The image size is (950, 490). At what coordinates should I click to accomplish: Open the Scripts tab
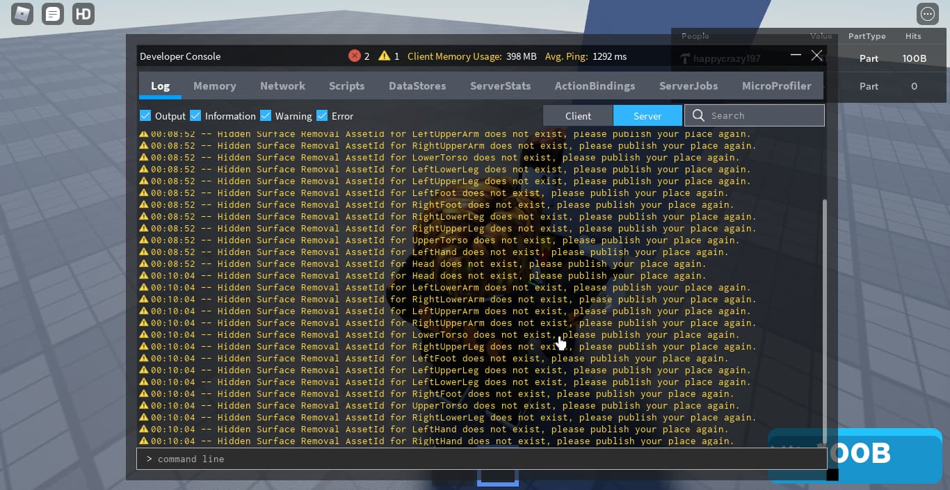click(x=347, y=85)
